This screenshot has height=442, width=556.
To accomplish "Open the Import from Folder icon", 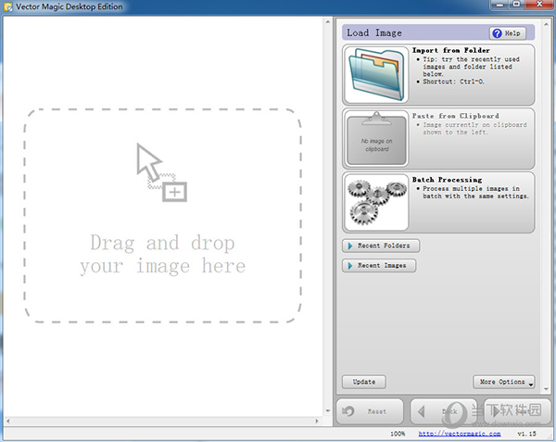I will 376,75.
